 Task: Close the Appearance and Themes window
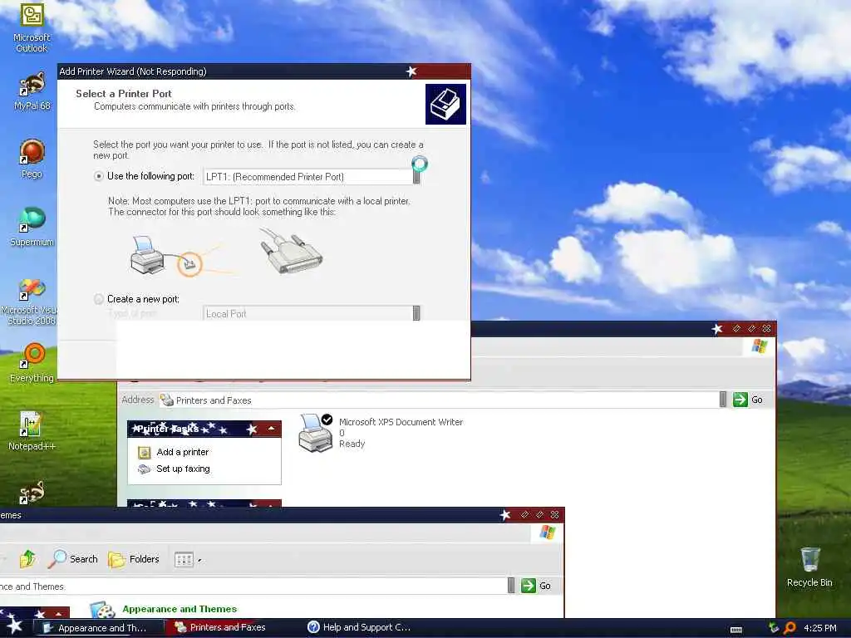click(554, 515)
